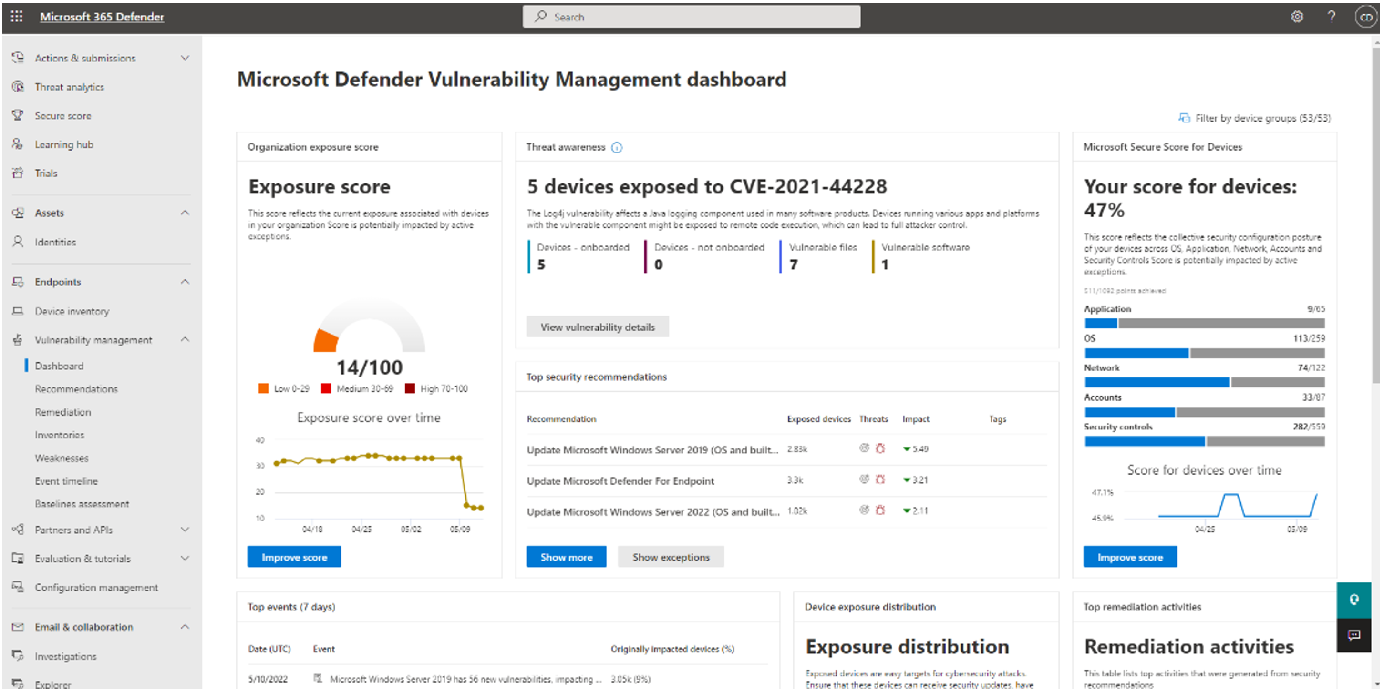
Task: Expand Partners and APIs section
Action: point(185,529)
